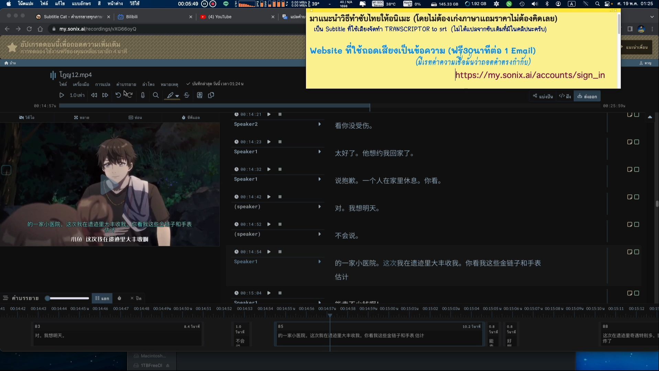This screenshot has height=371, width=659.
Task: Toggle the ชีพีแอล video option
Action: [x=191, y=118]
